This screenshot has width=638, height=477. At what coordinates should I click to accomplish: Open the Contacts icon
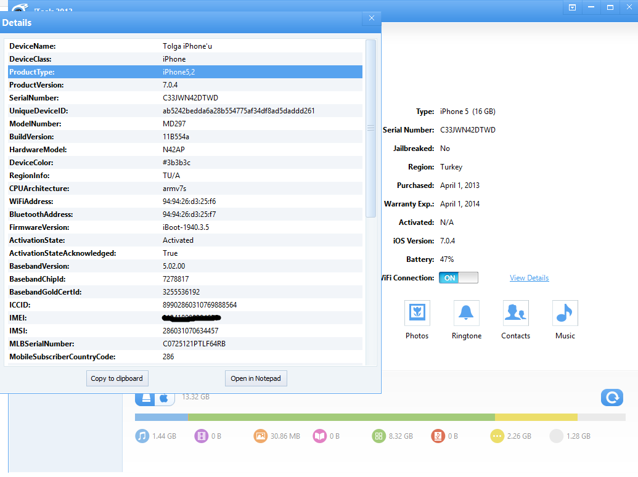pyautogui.click(x=515, y=312)
